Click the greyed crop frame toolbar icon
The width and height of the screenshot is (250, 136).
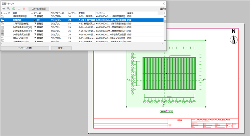click(x=19, y=9)
